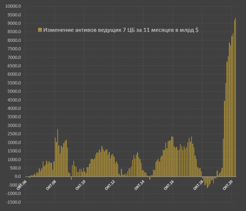The height and width of the screenshot is (211, 246).
Task: Click the tallest bar near 9300 at far right
Action: click(235, 98)
